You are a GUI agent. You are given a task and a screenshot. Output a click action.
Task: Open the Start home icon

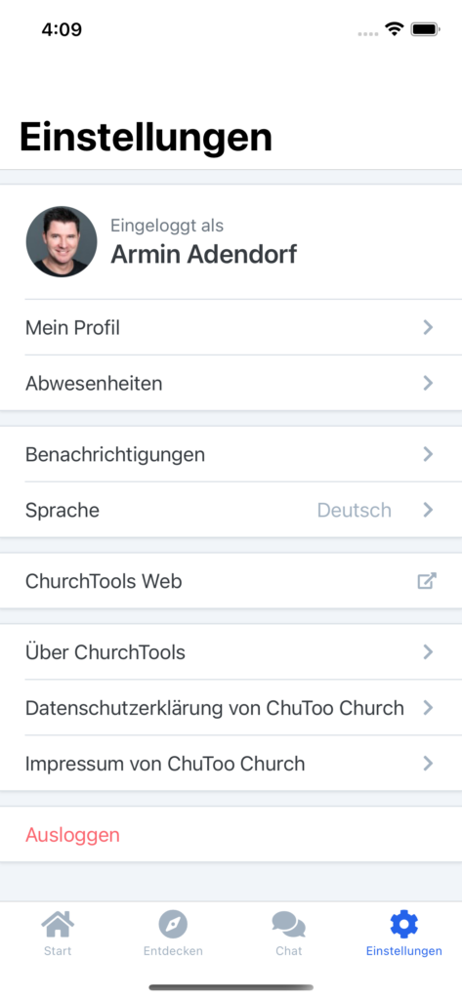(58, 924)
